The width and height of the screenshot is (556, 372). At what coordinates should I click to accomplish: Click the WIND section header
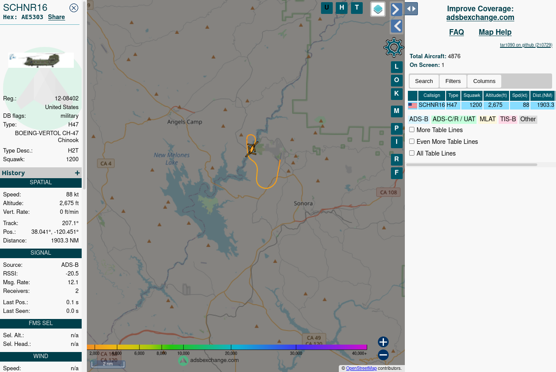pyautogui.click(x=41, y=356)
